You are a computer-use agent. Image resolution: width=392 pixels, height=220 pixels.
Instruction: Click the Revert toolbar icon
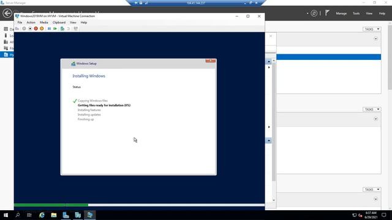(x=68, y=29)
